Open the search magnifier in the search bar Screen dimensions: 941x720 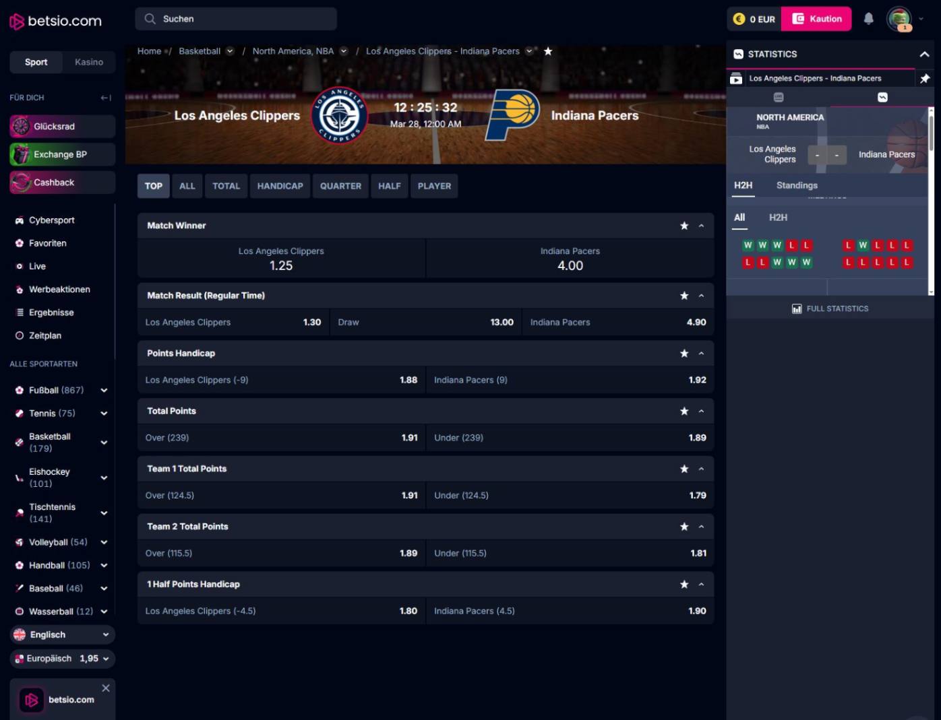click(x=150, y=19)
